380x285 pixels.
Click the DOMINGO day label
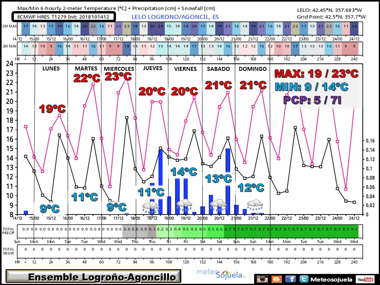[x=253, y=69]
